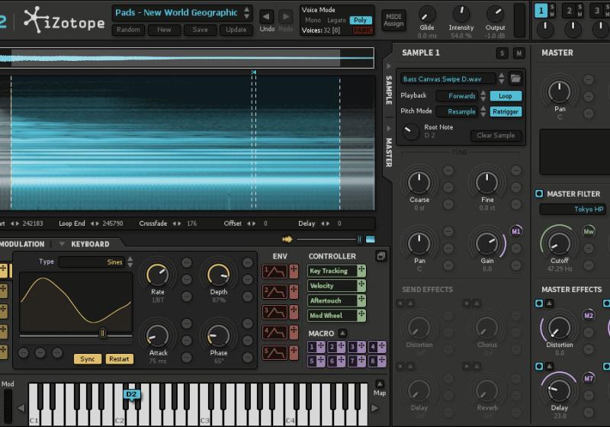Assign Velocity controller crosshair
The image size is (610, 427).
point(361,285)
